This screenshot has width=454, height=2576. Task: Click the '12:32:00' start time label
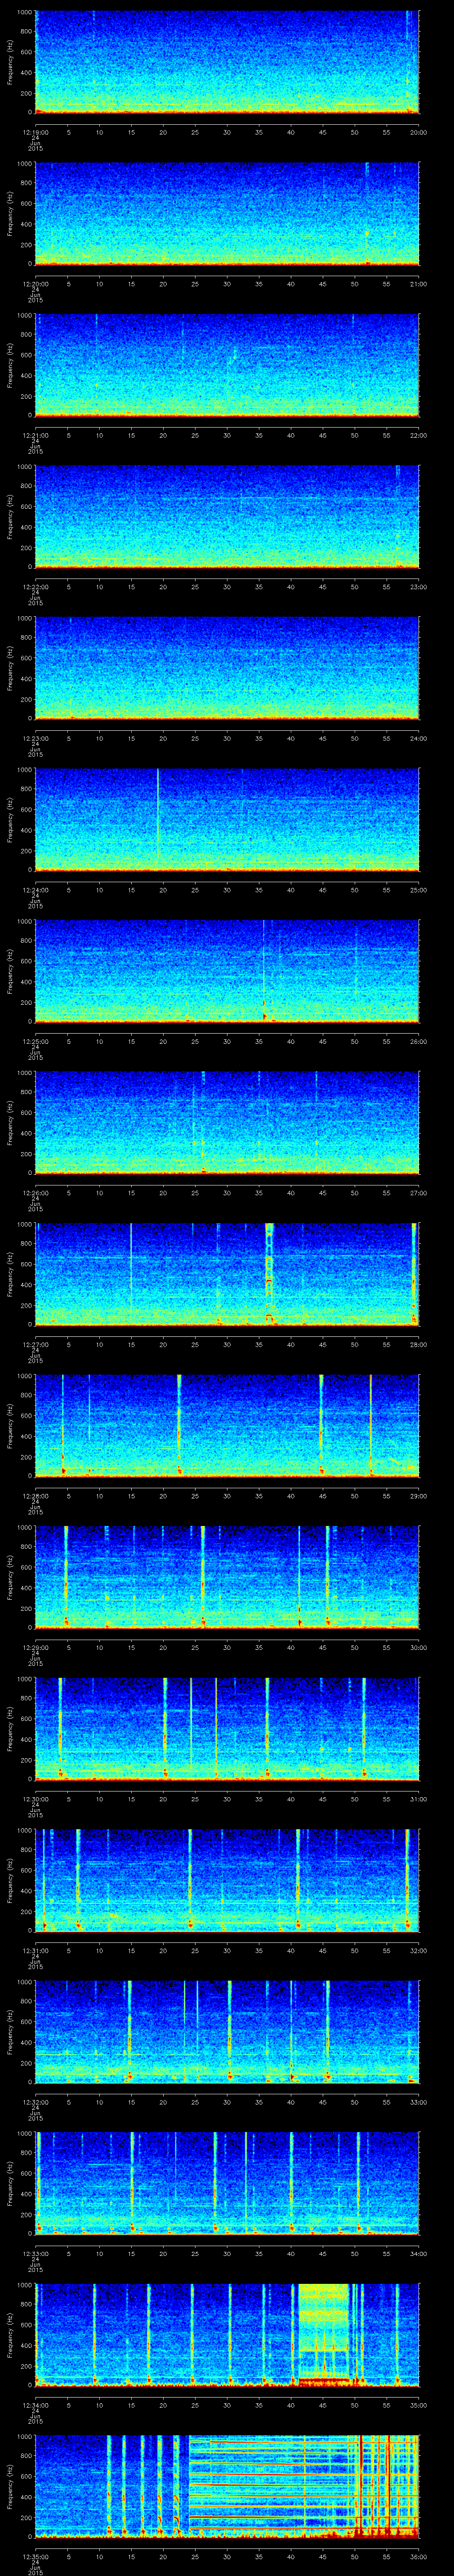click(35, 2101)
